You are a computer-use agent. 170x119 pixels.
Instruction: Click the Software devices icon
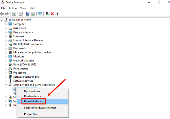point(10,81)
